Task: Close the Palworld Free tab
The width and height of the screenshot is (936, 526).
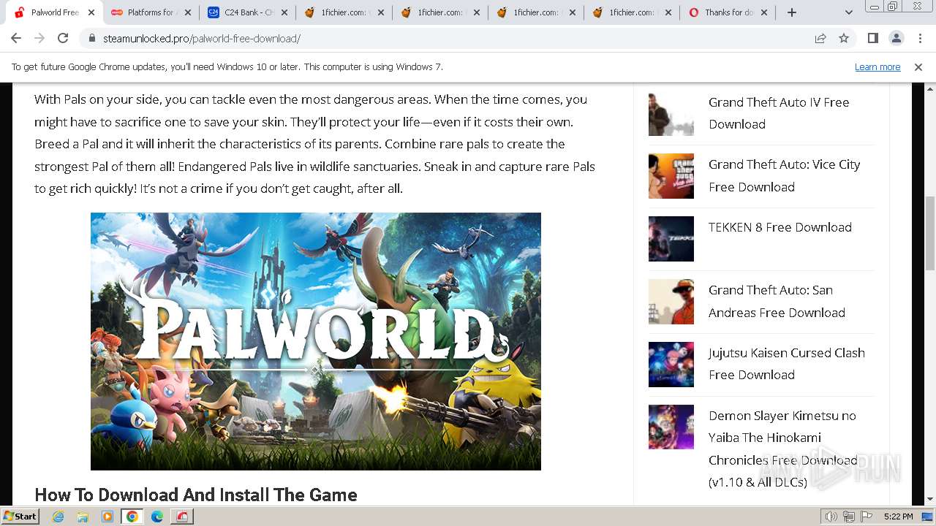Action: (91, 12)
